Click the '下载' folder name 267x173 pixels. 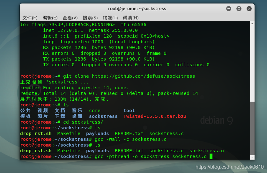60,116
